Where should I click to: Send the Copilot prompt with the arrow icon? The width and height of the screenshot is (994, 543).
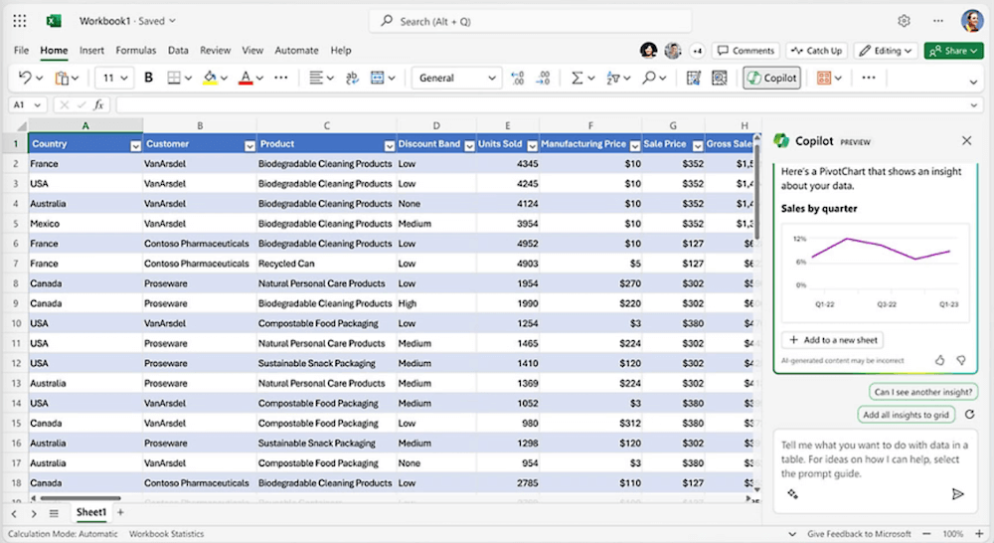(957, 493)
